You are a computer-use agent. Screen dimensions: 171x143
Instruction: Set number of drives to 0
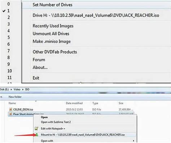point(9,4)
